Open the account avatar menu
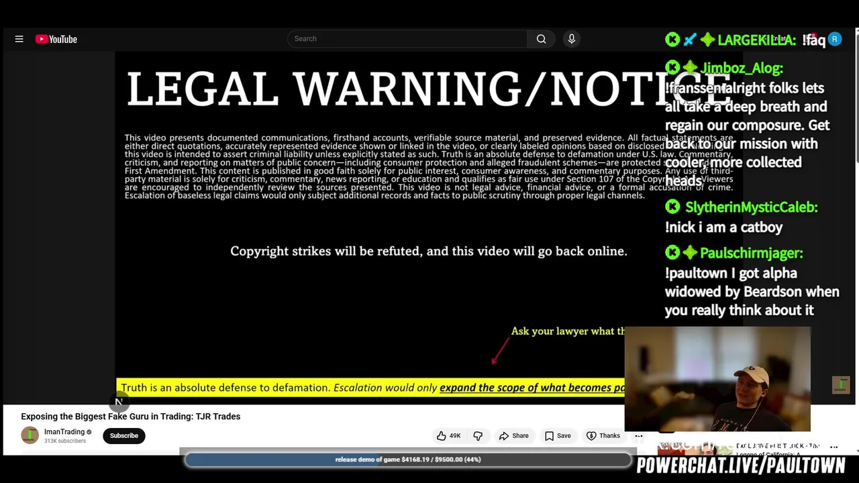 tap(835, 39)
